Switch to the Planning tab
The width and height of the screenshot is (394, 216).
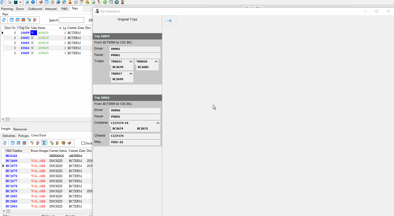pyautogui.click(x=7, y=9)
